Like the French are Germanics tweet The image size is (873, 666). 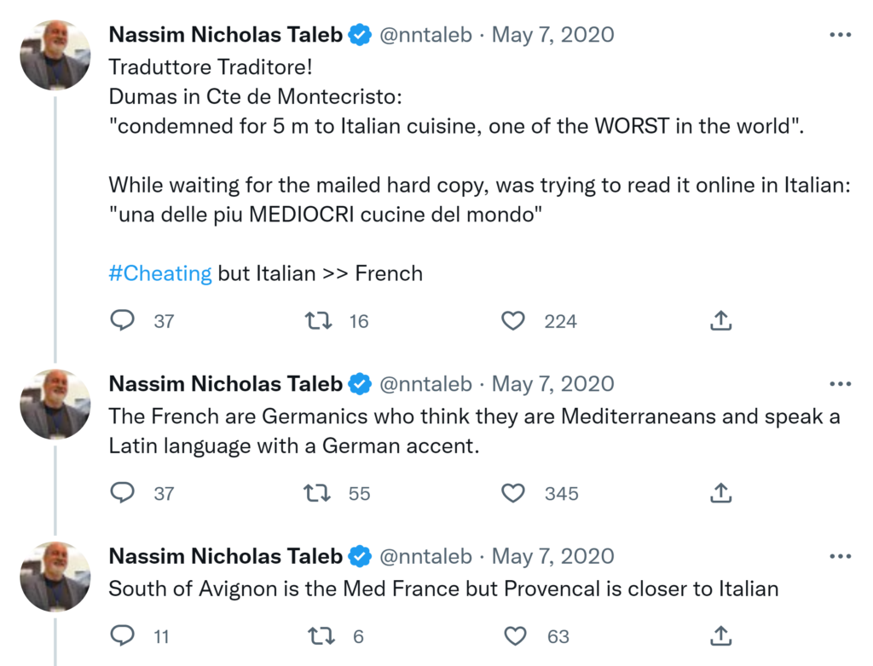click(x=512, y=493)
